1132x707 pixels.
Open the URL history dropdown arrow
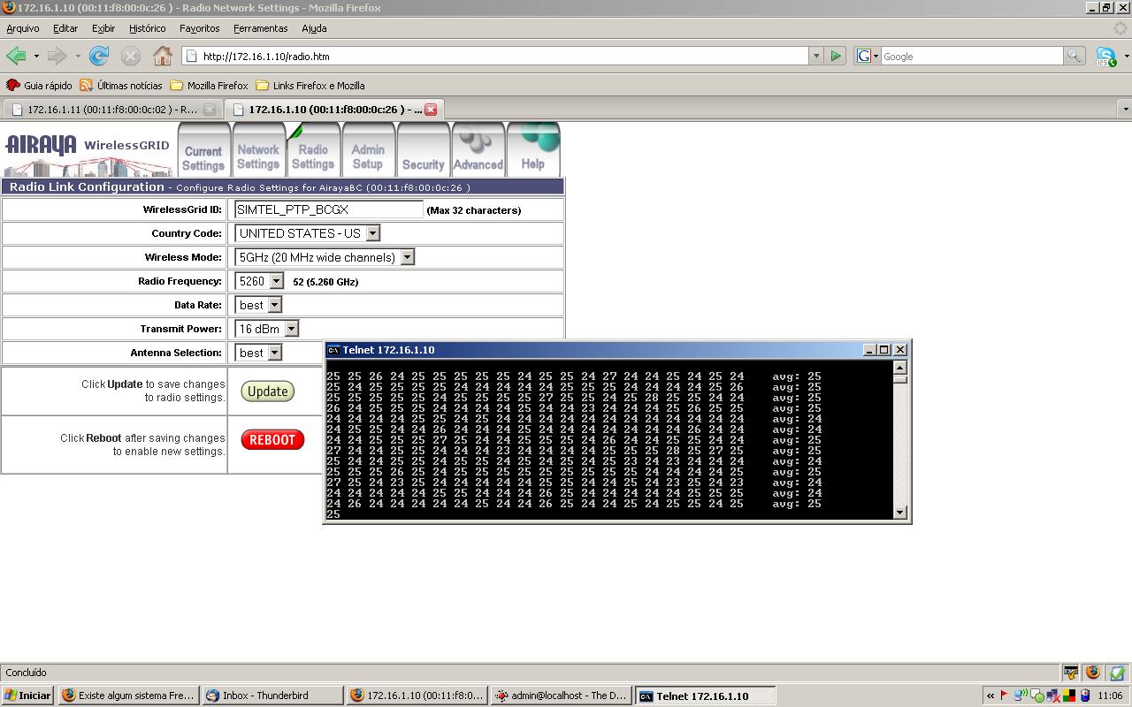[815, 56]
